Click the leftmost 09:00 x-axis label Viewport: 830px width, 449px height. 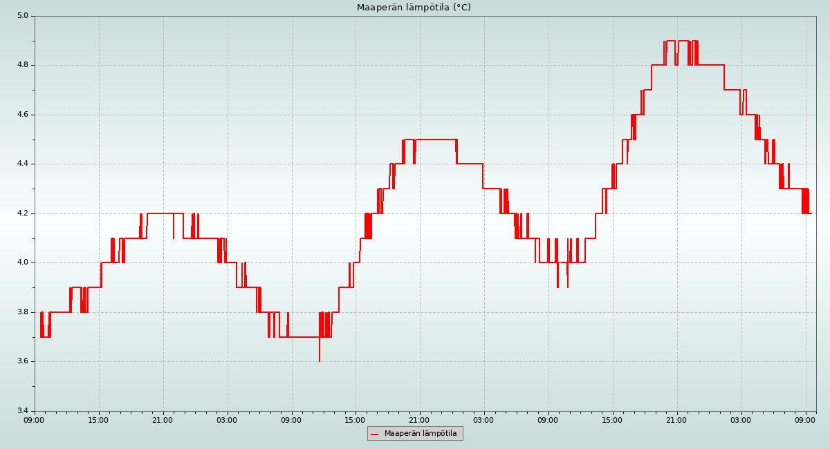tap(35, 419)
